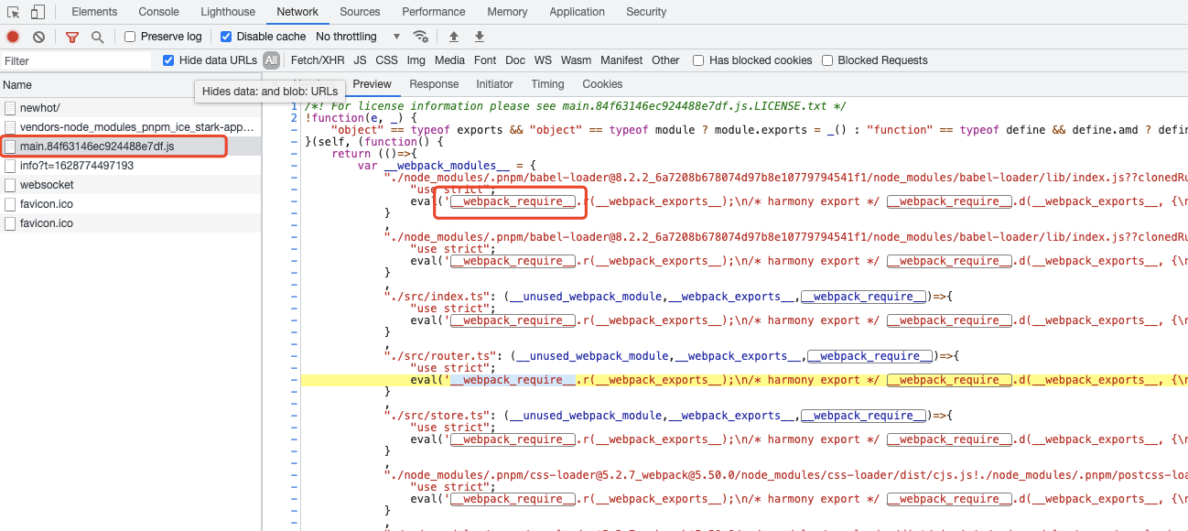
Task: Stop recording the network log
Action: [x=12, y=36]
